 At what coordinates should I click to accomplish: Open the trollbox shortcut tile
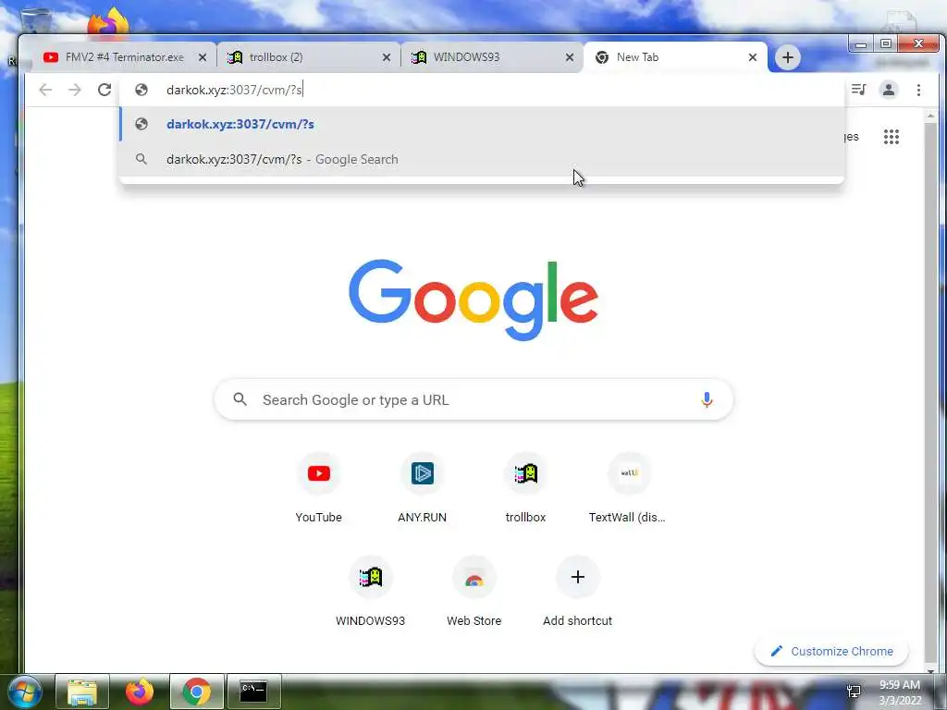point(525,488)
